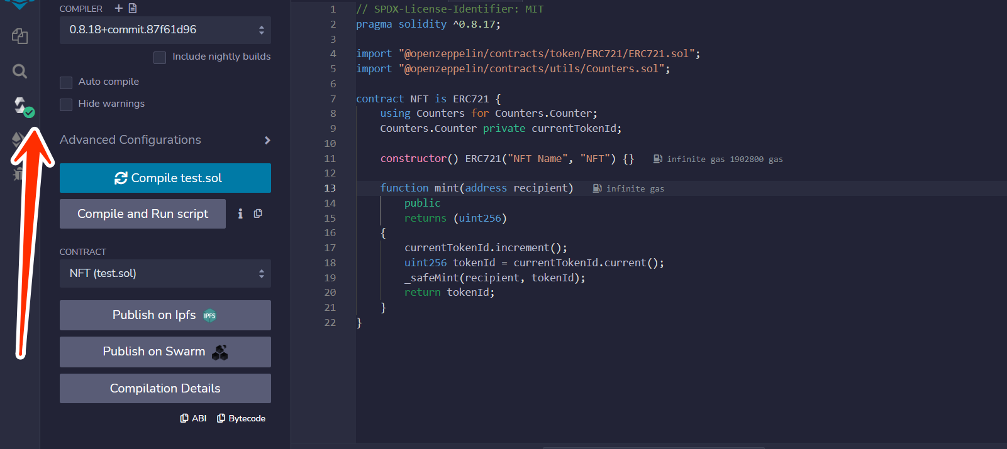Expand Advanced Configurations chevron
Image resolution: width=1007 pixels, height=449 pixels.
pyautogui.click(x=267, y=140)
